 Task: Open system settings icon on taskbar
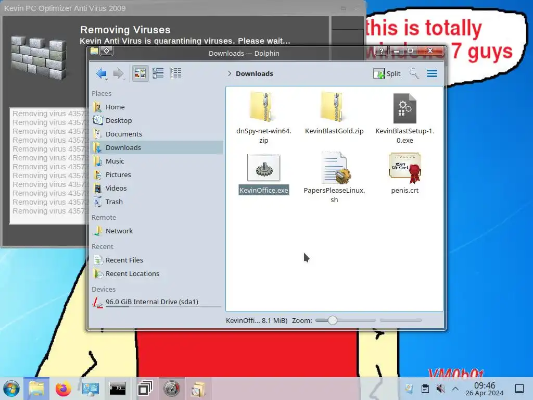[x=91, y=389]
